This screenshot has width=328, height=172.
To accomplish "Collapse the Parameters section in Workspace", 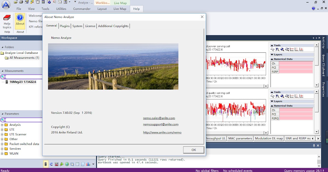I will [x=2, y=114].
